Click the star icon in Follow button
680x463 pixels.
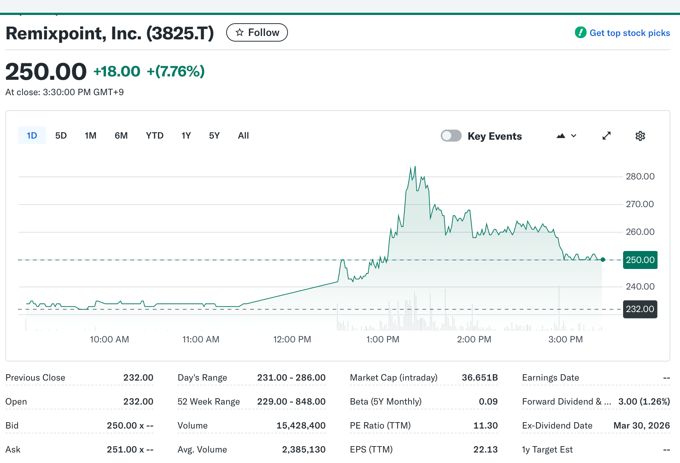240,33
